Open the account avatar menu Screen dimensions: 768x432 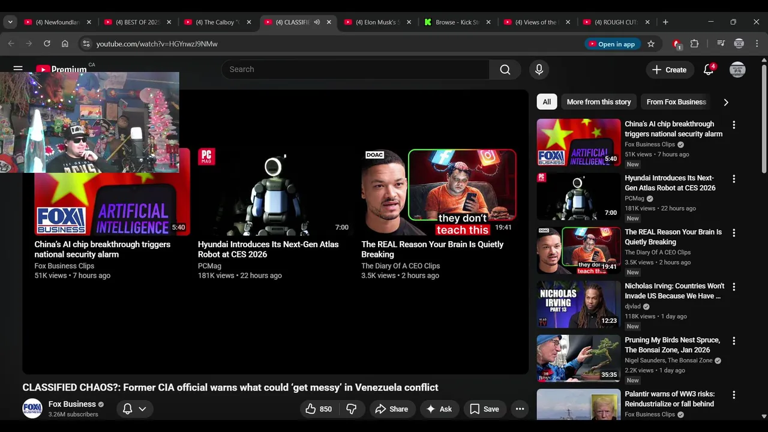pyautogui.click(x=737, y=70)
